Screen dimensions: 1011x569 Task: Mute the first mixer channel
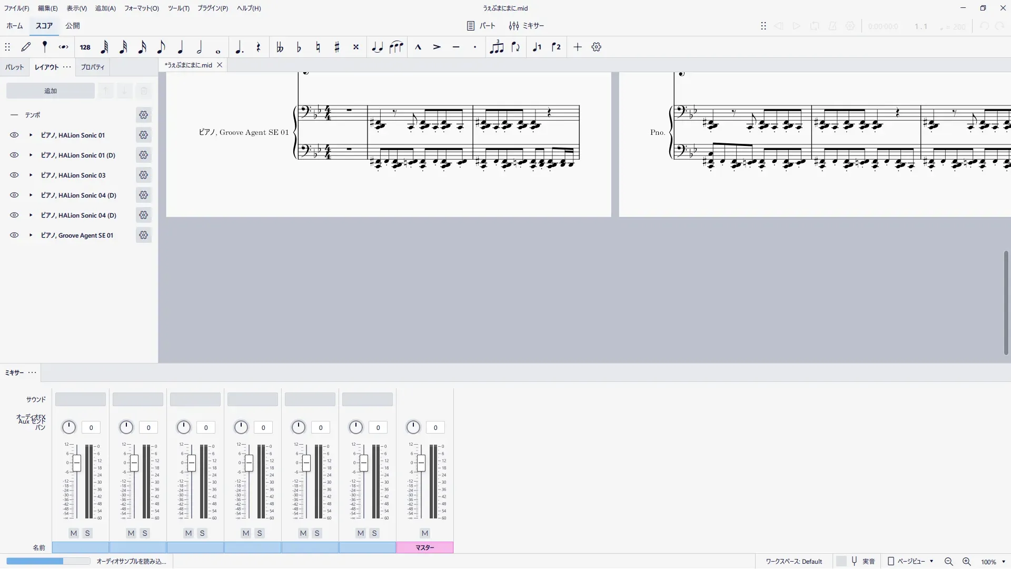coord(74,533)
